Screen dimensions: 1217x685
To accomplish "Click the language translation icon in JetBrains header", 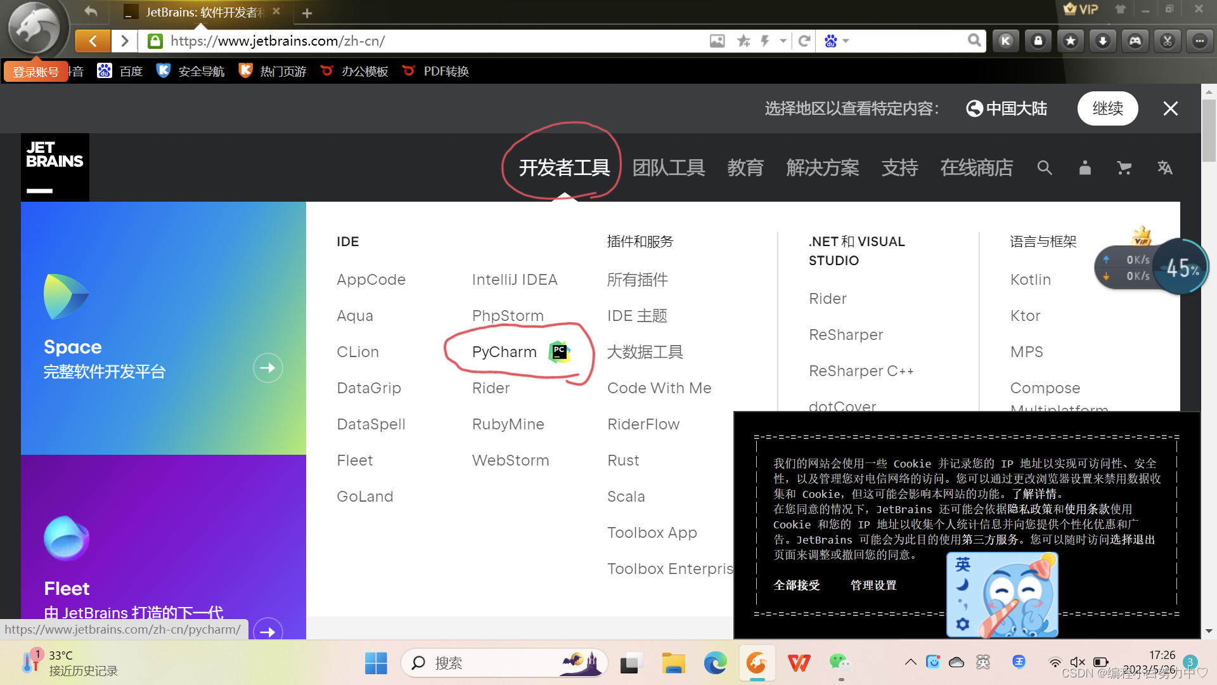I will 1165,167.
